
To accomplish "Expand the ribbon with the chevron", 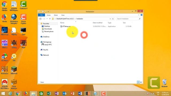I will click(x=139, y=15).
